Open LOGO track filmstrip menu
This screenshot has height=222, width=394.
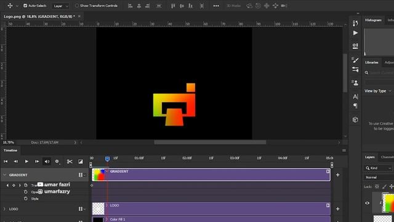click(x=82, y=209)
